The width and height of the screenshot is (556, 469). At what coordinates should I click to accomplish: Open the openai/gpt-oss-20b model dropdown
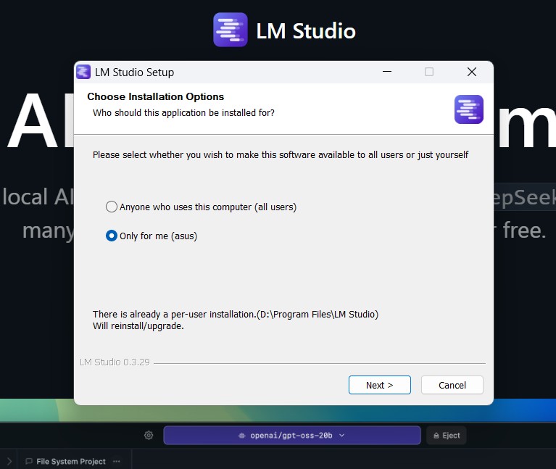pos(291,435)
